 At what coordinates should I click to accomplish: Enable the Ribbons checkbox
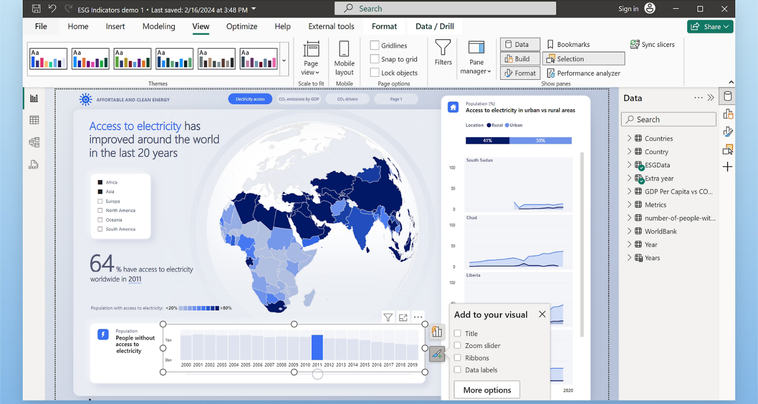[x=457, y=358]
